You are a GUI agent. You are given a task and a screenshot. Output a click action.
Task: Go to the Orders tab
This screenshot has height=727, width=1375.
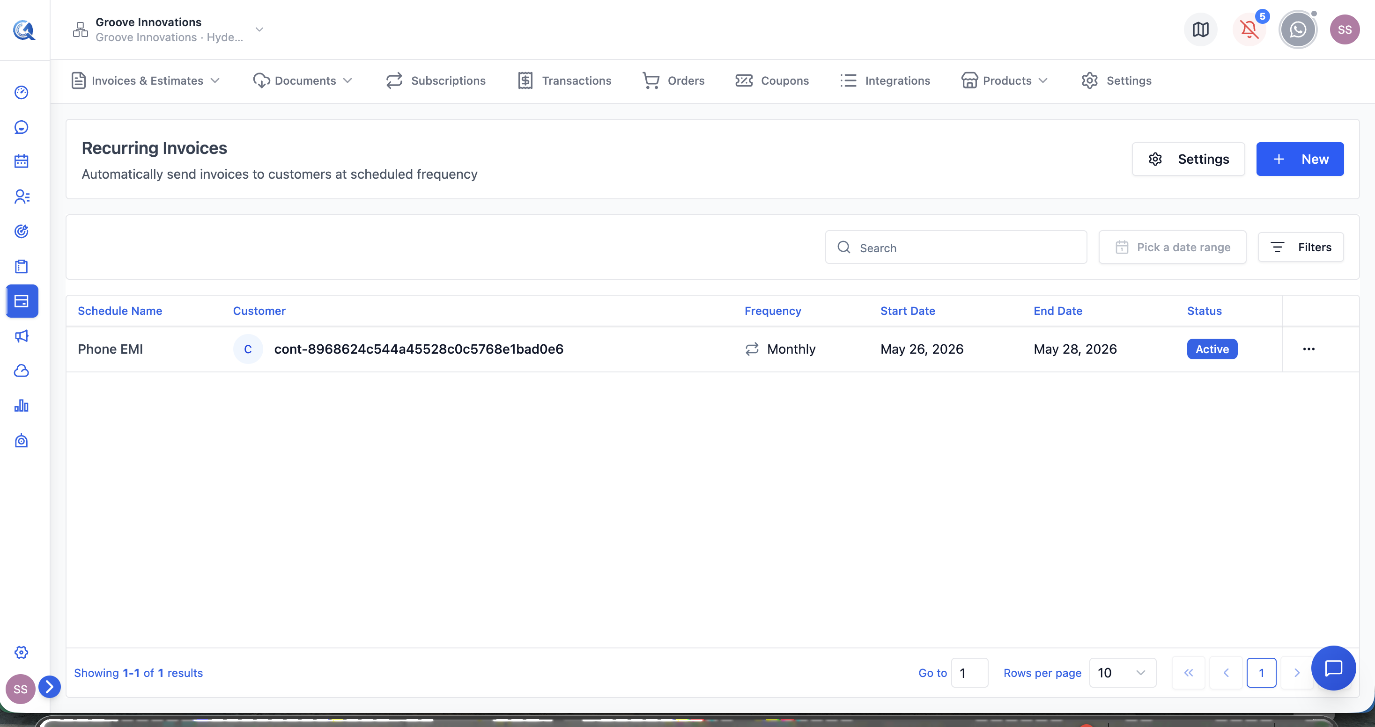673,80
